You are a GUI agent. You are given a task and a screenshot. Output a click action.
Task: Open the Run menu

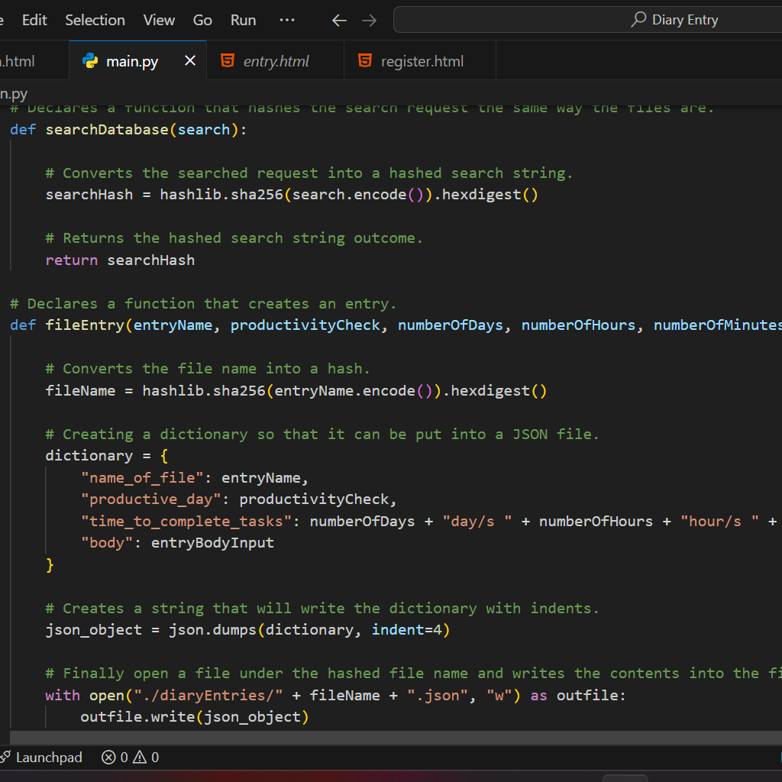click(x=244, y=20)
